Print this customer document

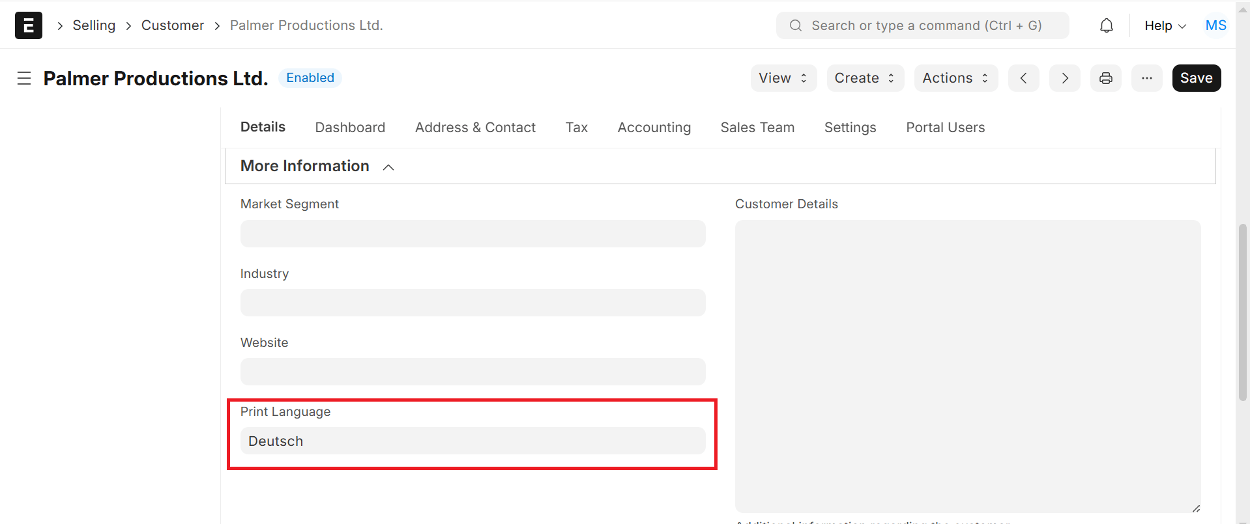coord(1105,78)
